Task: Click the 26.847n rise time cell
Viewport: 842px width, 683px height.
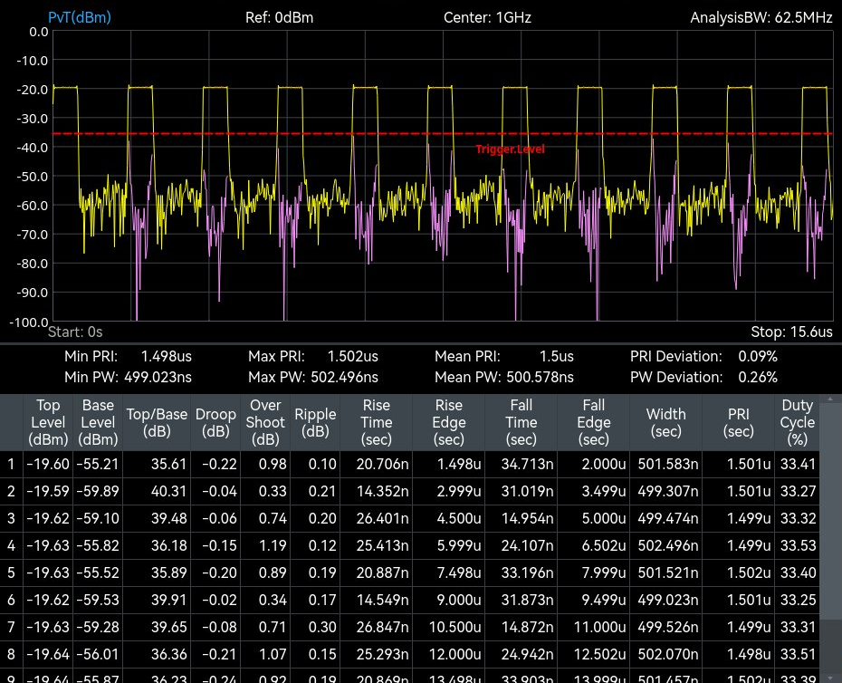Action: click(377, 627)
